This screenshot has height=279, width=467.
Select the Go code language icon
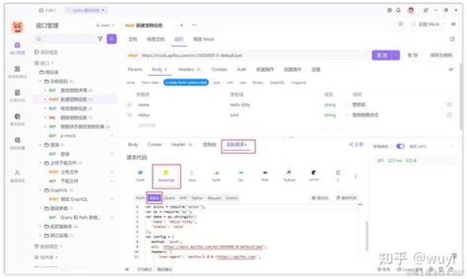point(241,176)
